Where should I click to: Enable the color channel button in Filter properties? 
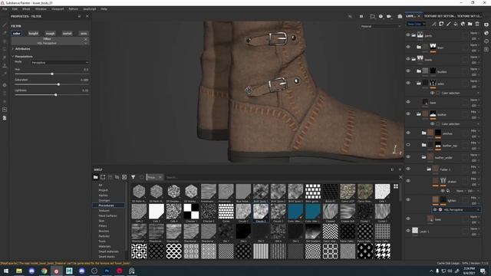17,34
